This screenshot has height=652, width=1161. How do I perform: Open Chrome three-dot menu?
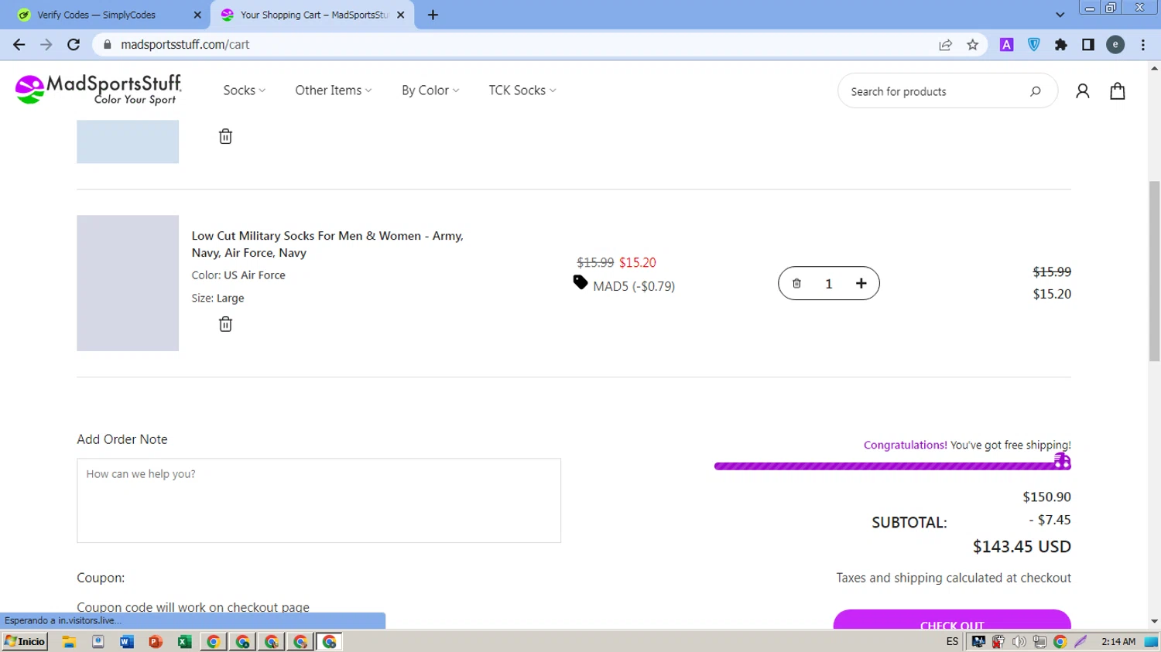coord(1143,45)
